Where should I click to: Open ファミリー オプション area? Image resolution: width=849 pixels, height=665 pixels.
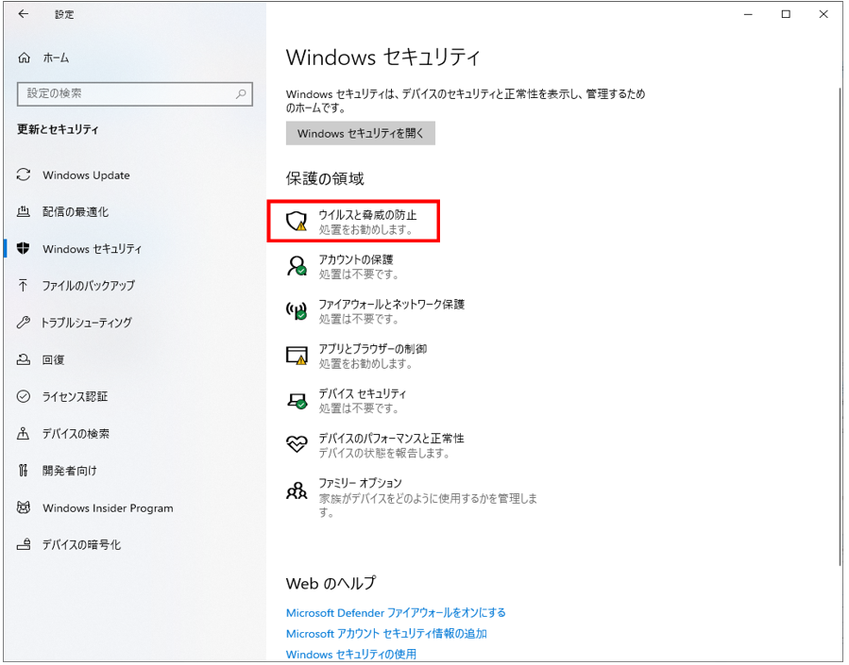[412, 497]
